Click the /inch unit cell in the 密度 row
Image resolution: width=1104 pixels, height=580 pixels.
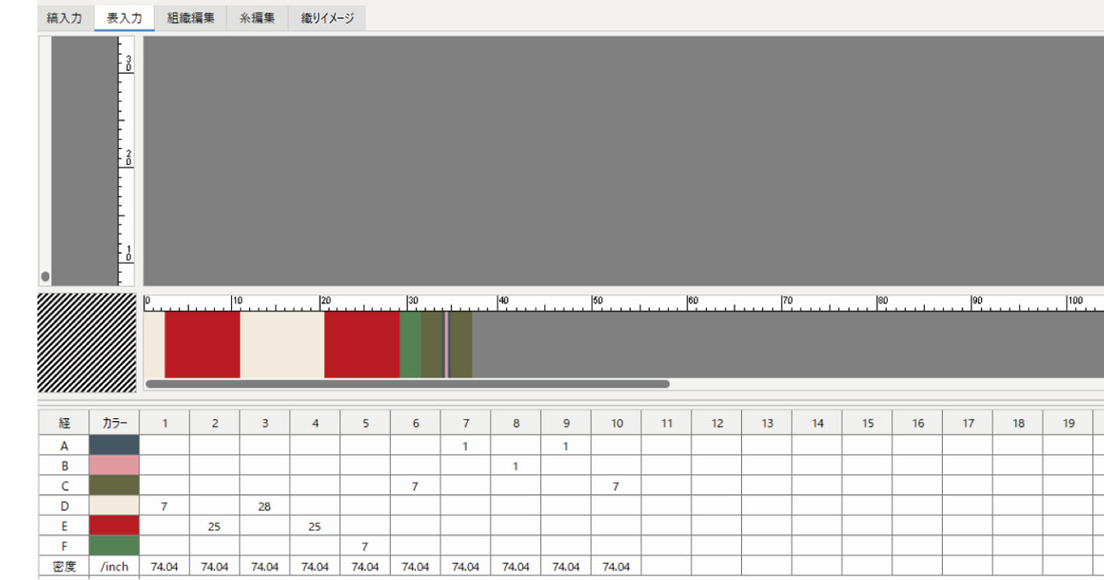point(114,567)
